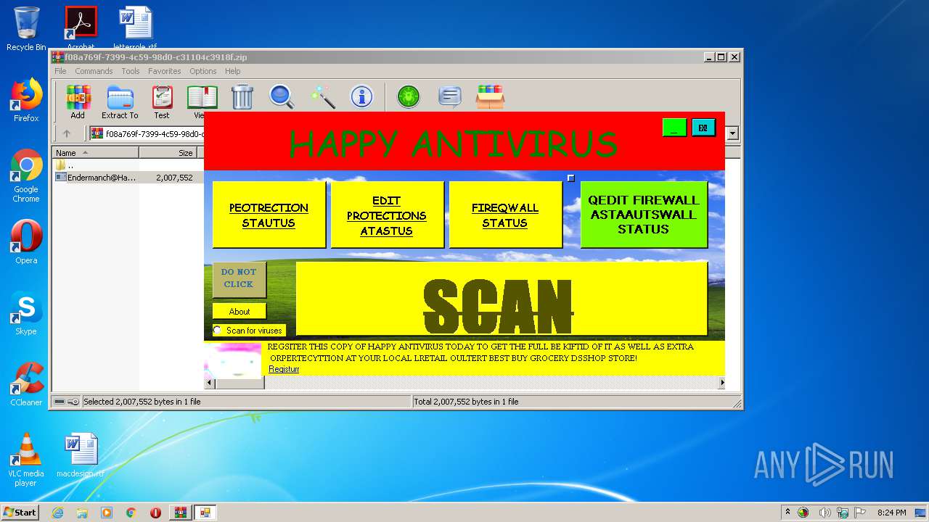
Task: Click the Opera taskbar icon
Action: [x=155, y=513]
